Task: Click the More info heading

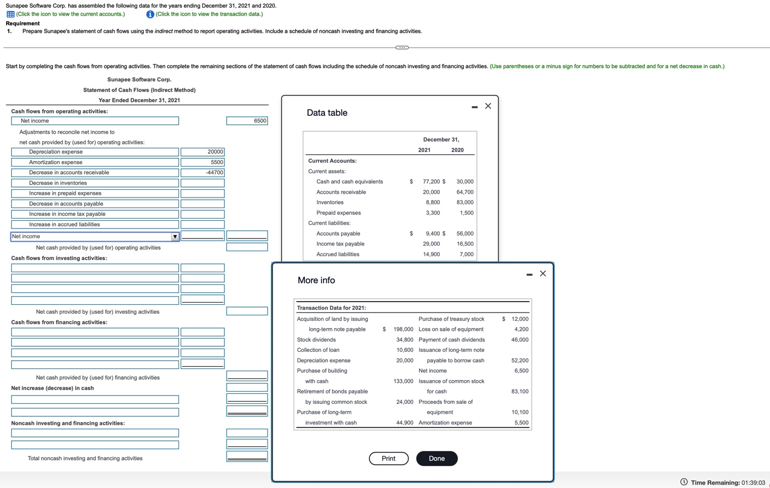Action: (x=316, y=281)
